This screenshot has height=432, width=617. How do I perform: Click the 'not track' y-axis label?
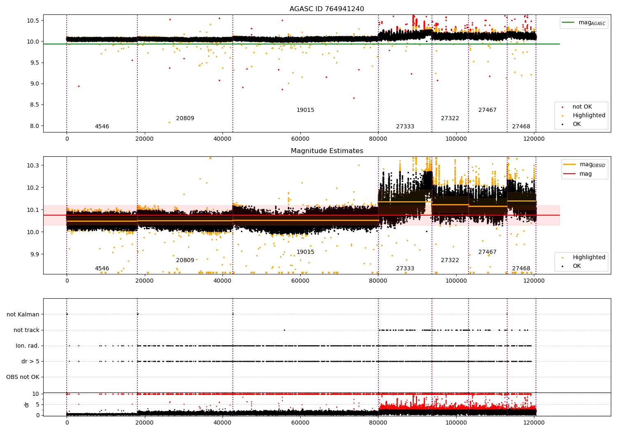(26, 330)
